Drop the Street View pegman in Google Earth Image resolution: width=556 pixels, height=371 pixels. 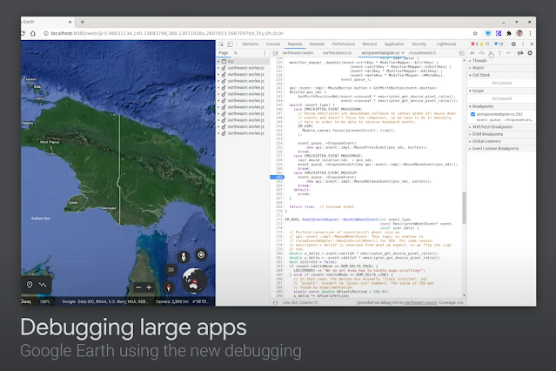coord(184,256)
